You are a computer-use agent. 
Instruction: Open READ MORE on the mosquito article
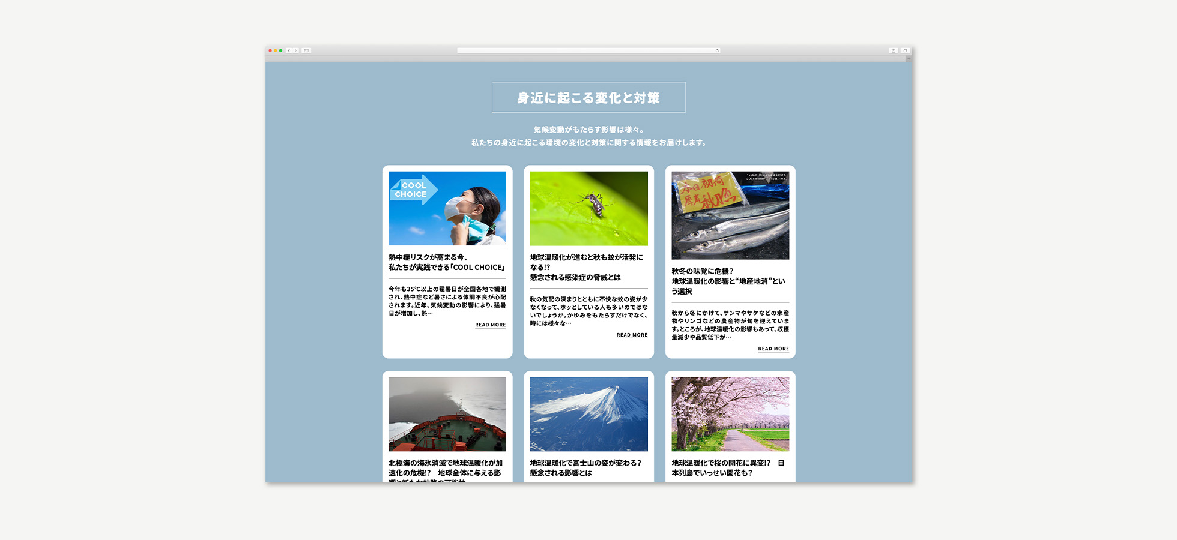click(632, 335)
